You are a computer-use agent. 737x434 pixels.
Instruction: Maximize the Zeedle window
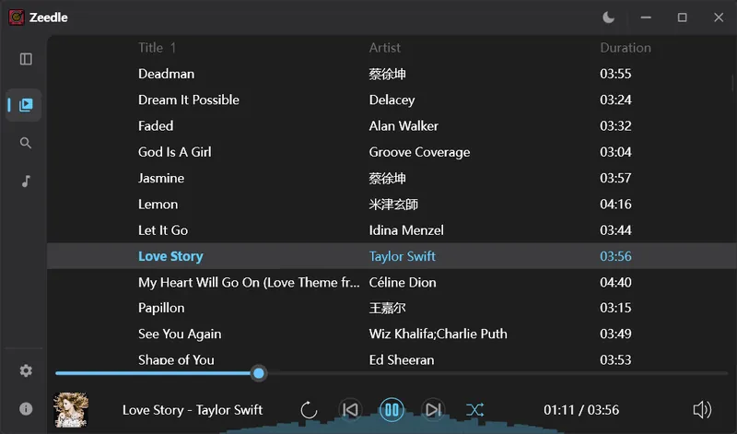pyautogui.click(x=682, y=18)
